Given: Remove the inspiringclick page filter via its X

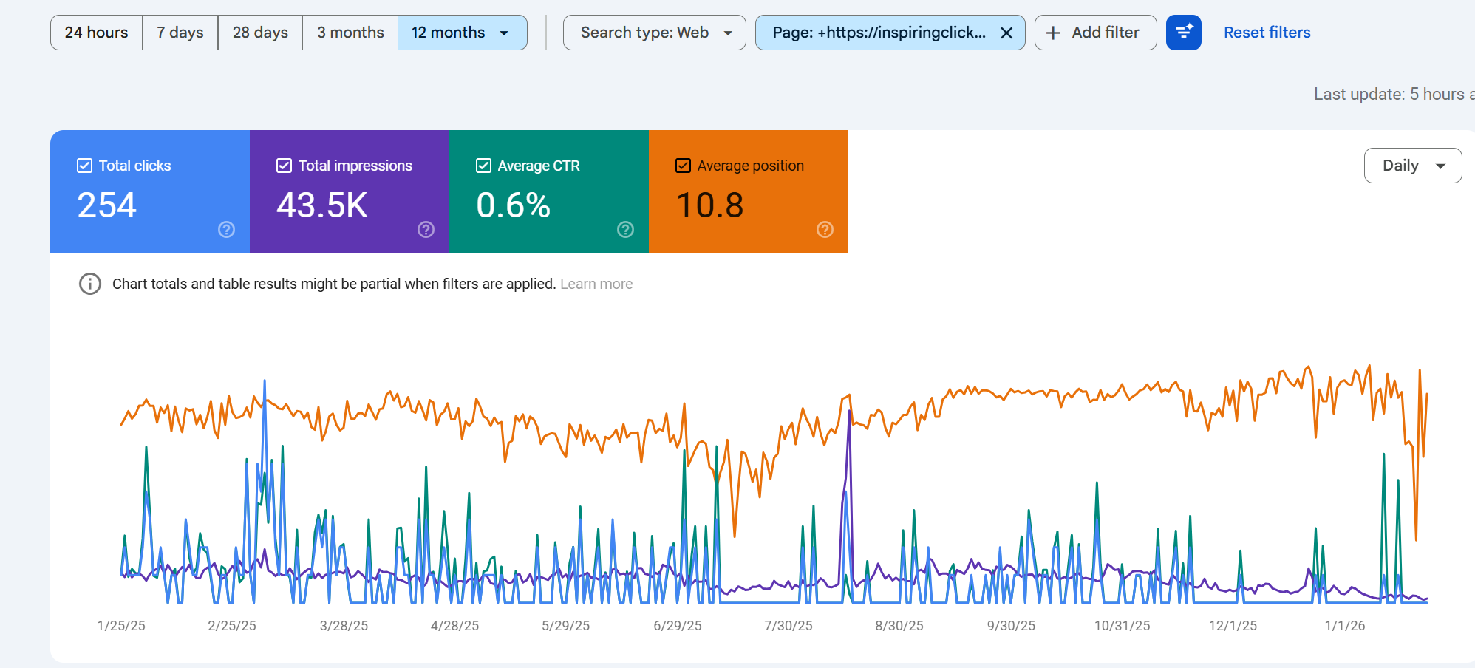Looking at the screenshot, I should 1006,33.
